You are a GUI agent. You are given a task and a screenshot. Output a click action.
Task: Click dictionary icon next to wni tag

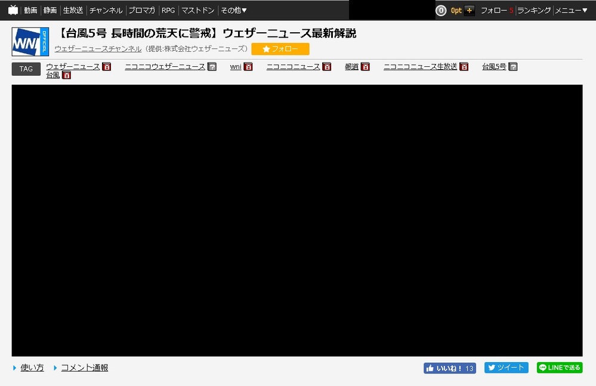248,67
